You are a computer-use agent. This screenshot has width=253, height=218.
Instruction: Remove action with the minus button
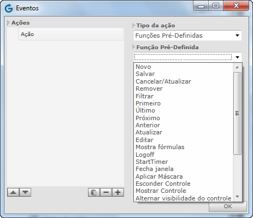[x=106, y=192]
